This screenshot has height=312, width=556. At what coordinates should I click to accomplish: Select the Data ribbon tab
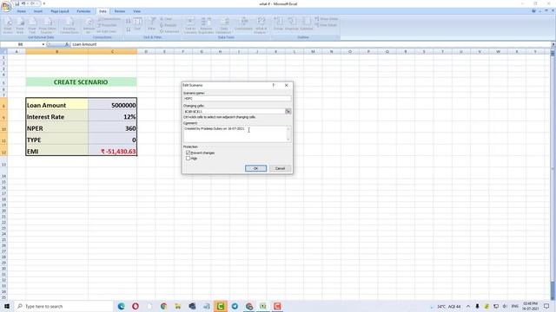coord(103,11)
